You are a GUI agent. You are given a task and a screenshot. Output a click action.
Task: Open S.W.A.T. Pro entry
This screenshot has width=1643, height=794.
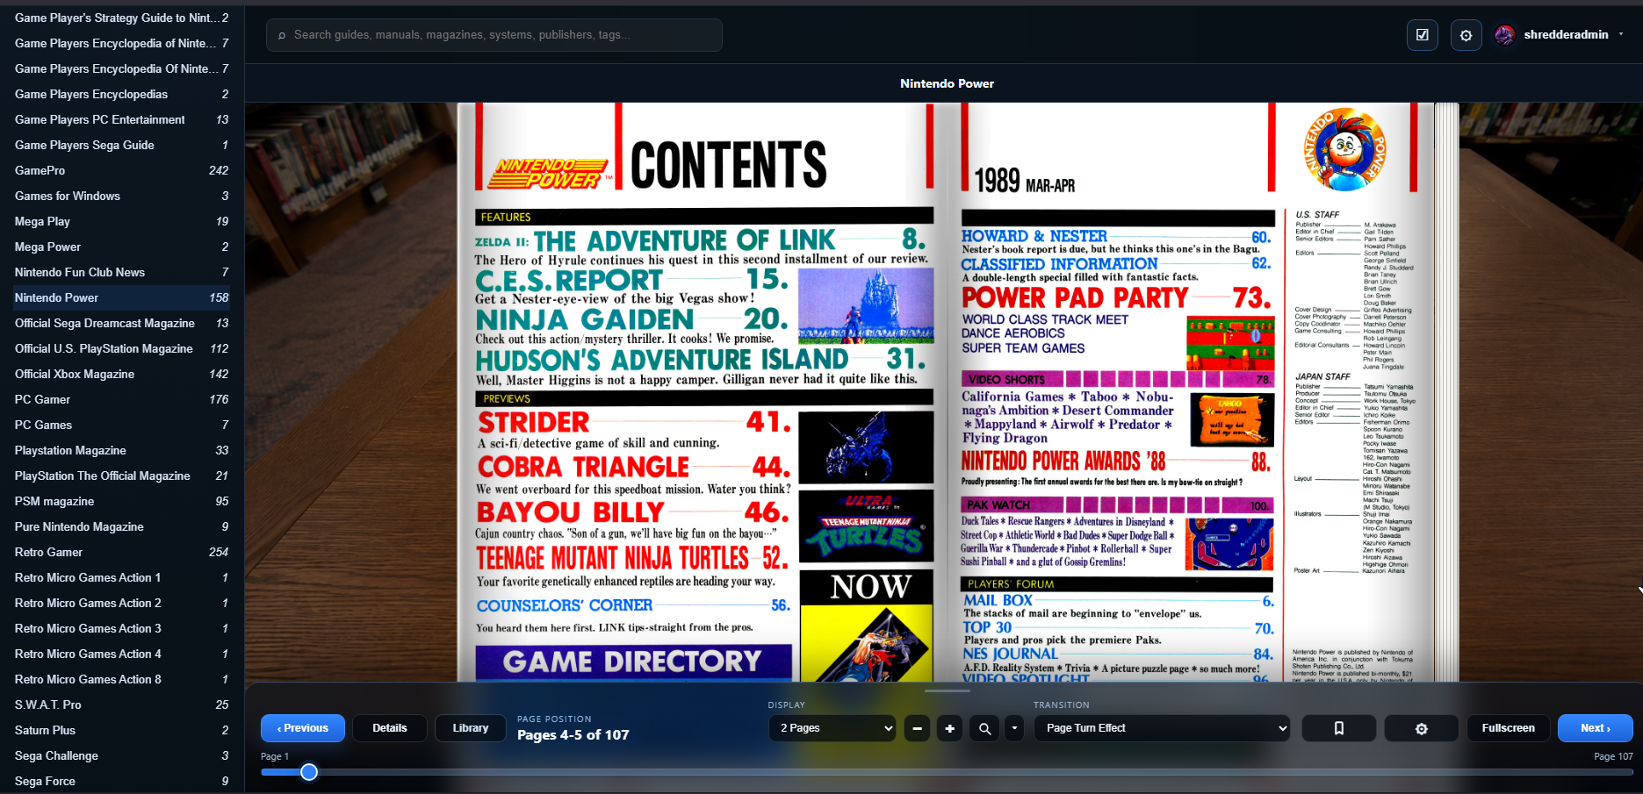[x=122, y=705]
